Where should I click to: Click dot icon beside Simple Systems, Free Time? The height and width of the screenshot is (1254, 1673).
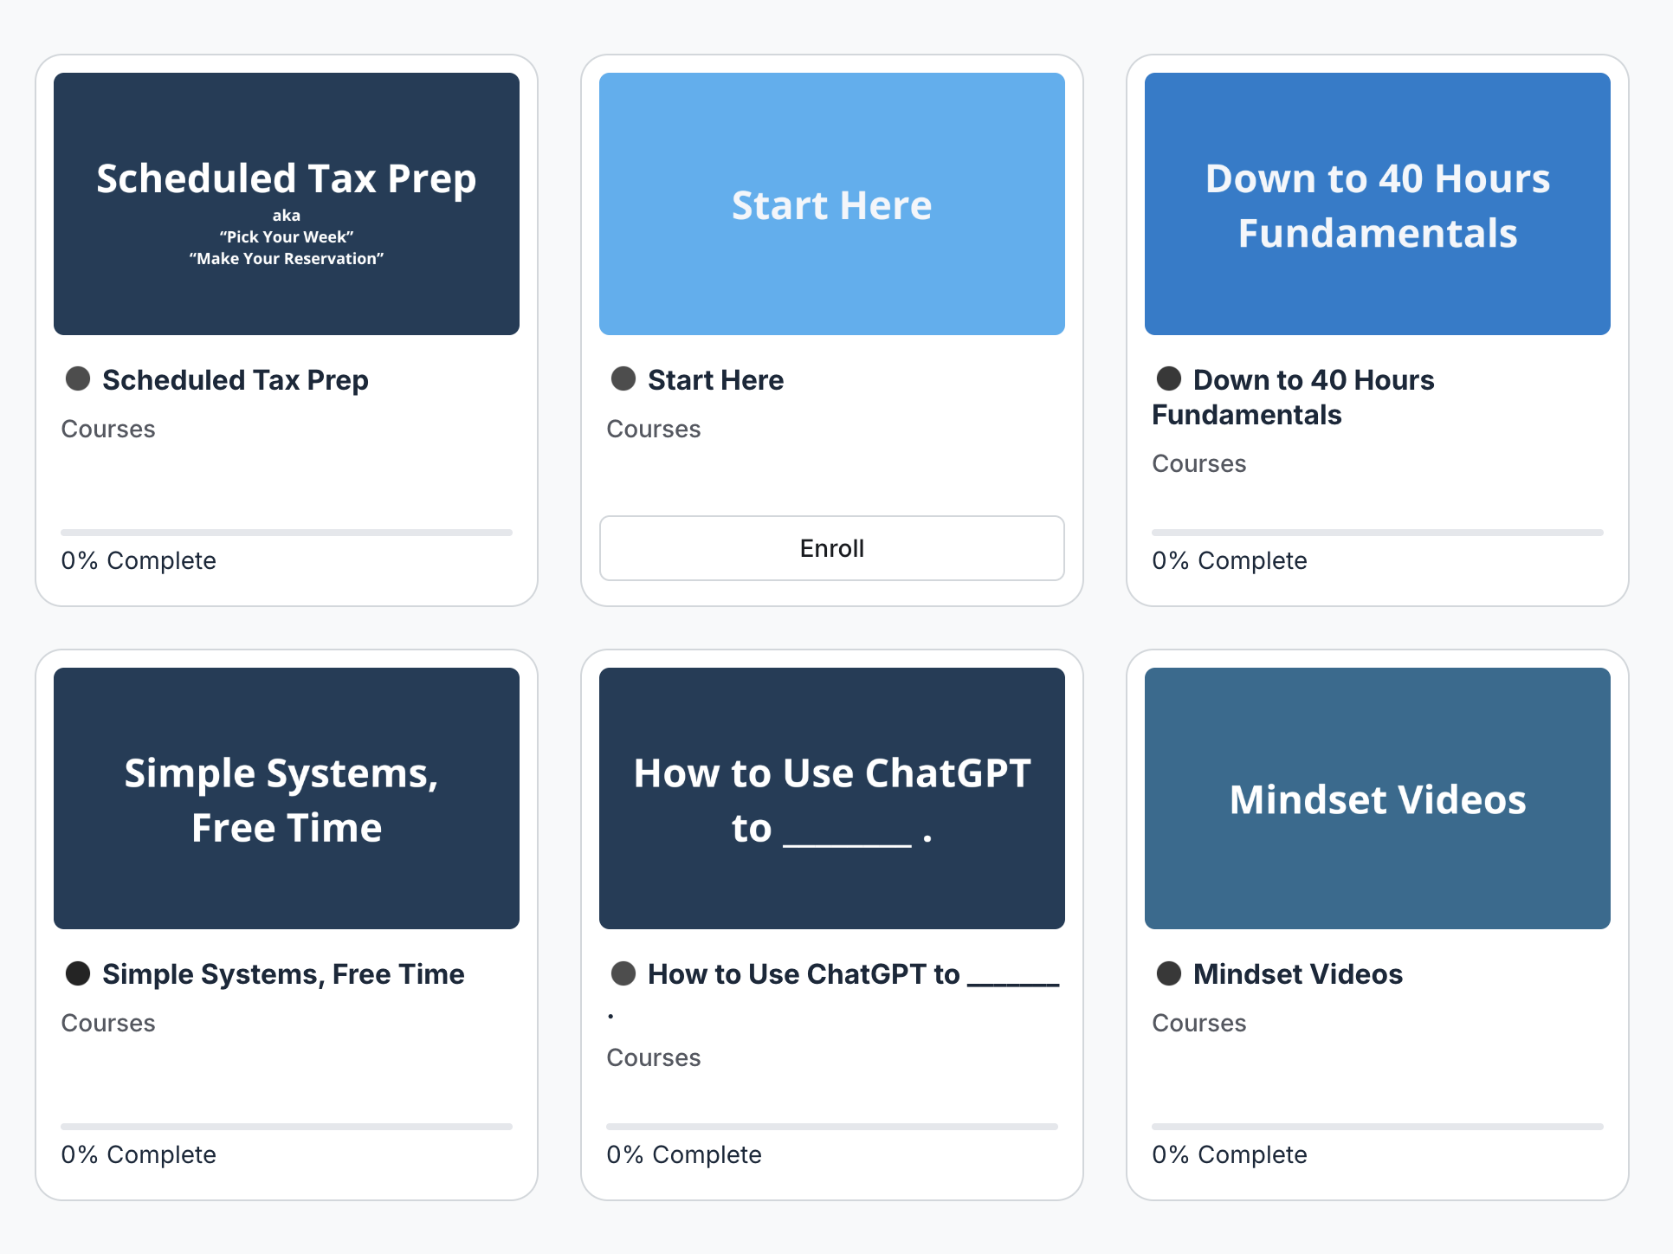point(78,973)
